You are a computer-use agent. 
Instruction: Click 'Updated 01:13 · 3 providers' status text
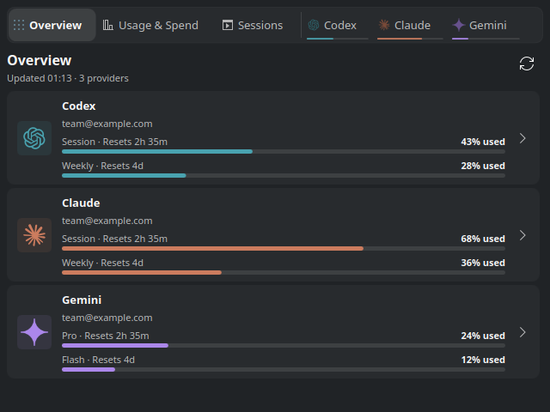coord(68,78)
